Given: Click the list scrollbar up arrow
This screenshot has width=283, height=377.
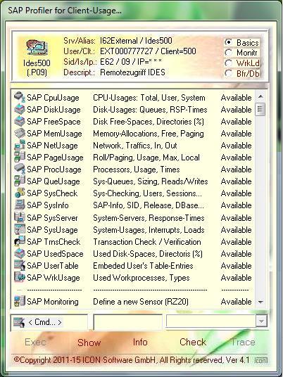Looking at the screenshot, I should tap(260, 96).
